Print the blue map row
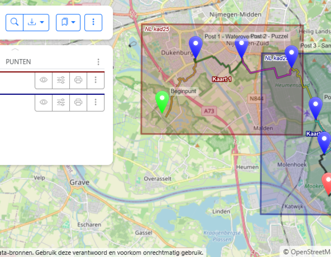 pyautogui.click(x=78, y=102)
